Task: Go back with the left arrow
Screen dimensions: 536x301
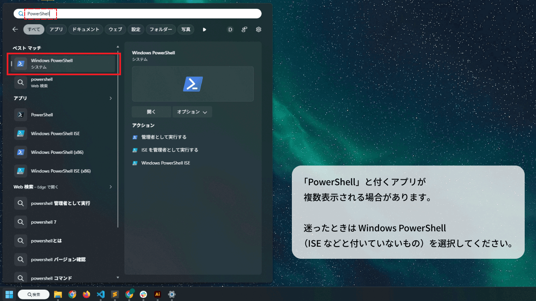Action: [15, 29]
